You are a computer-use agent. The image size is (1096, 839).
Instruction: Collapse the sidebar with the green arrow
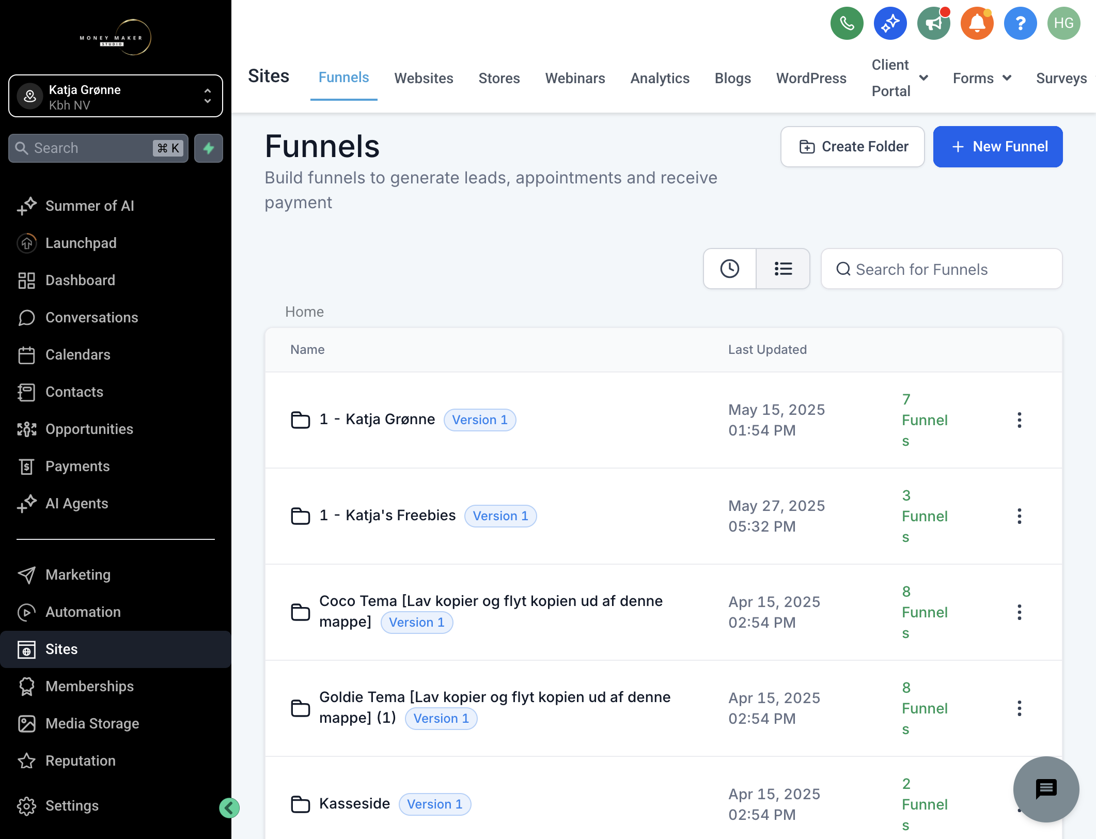click(229, 807)
